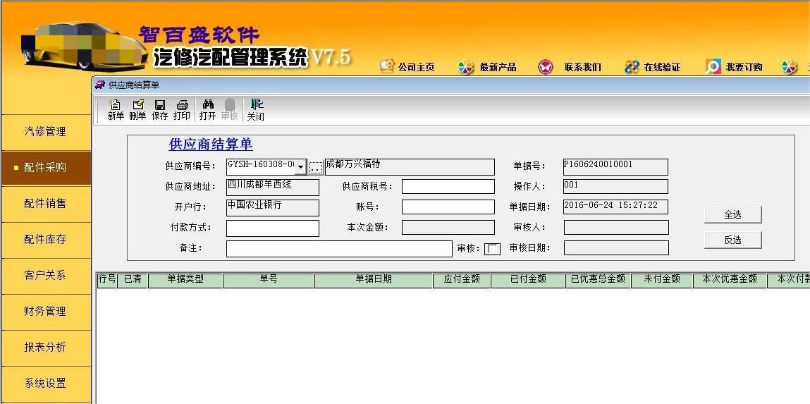Click the 保存 save toolbar icon
810x404 pixels.
click(159, 110)
